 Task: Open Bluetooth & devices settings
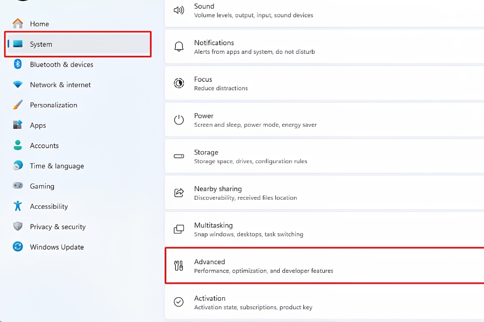pos(78,64)
